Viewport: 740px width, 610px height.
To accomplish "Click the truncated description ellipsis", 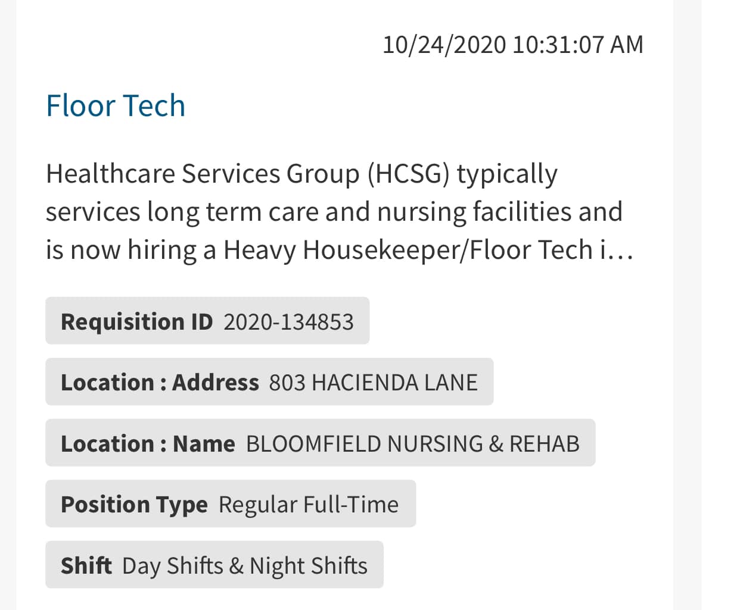I will (620, 250).
